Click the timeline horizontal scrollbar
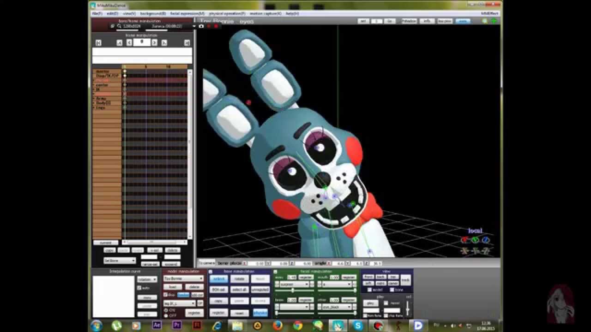The height and width of the screenshot is (332, 591). pyautogui.click(x=154, y=242)
